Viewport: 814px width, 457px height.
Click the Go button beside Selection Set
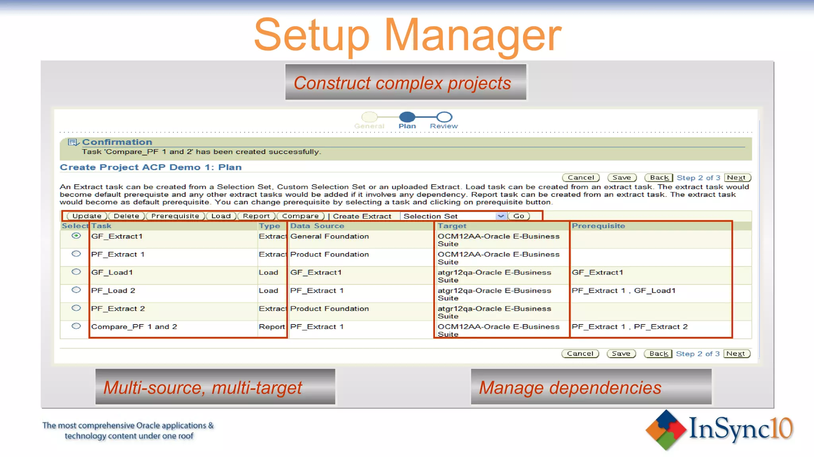pos(519,216)
